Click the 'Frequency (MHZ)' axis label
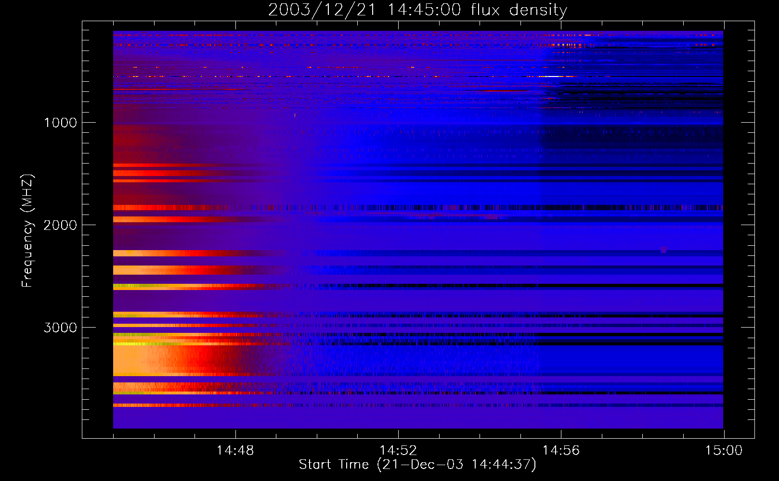Viewport: 779px width, 481px height. pos(28,231)
